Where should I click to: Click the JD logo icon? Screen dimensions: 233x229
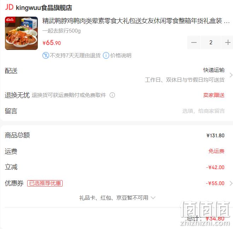[x=9, y=7]
